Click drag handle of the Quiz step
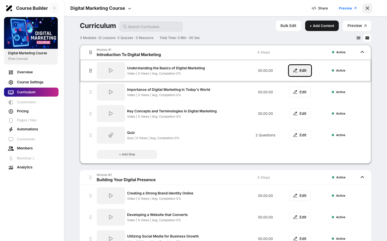This screenshot has height=241, width=387. click(90, 135)
